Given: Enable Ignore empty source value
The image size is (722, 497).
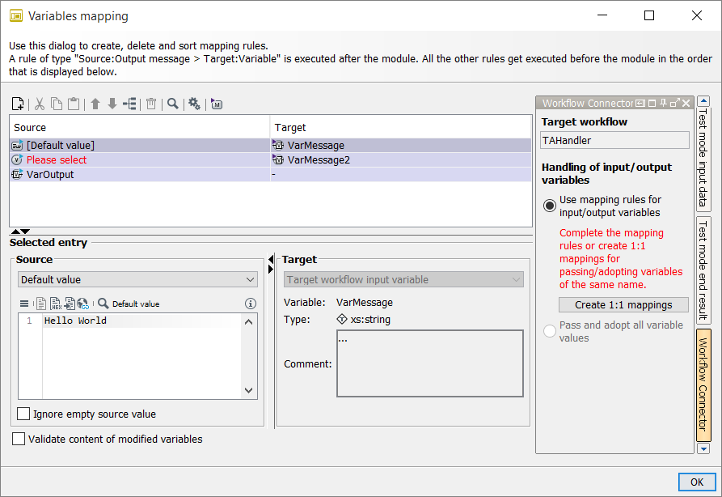Looking at the screenshot, I should [24, 414].
